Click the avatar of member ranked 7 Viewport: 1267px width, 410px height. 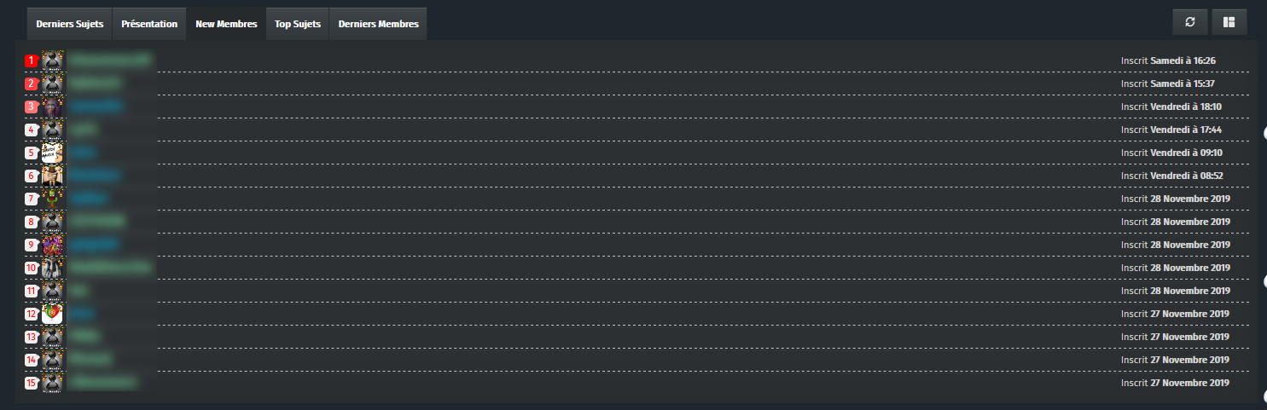[x=53, y=199]
